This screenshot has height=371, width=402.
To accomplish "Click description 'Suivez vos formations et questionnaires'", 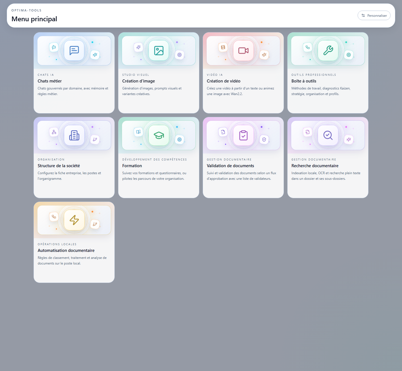I will [x=154, y=176].
